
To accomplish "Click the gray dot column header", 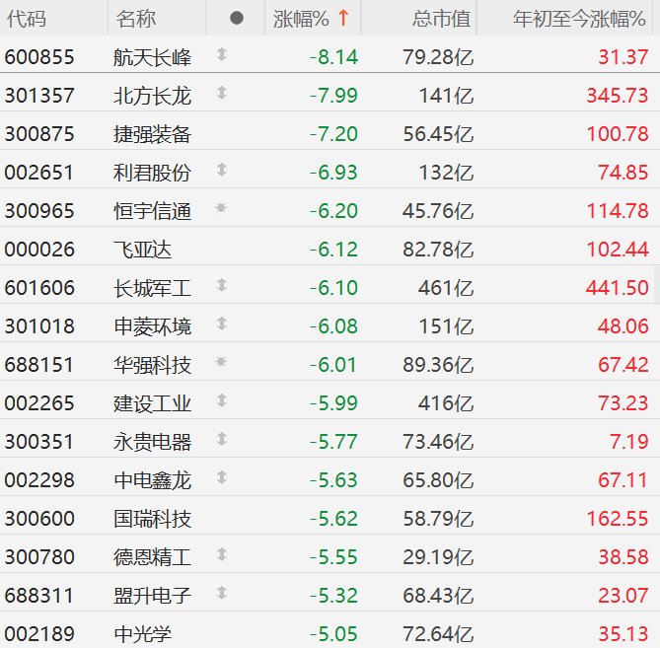I will click(x=236, y=18).
